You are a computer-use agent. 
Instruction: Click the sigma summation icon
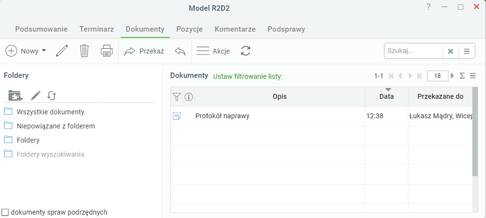coord(462,76)
